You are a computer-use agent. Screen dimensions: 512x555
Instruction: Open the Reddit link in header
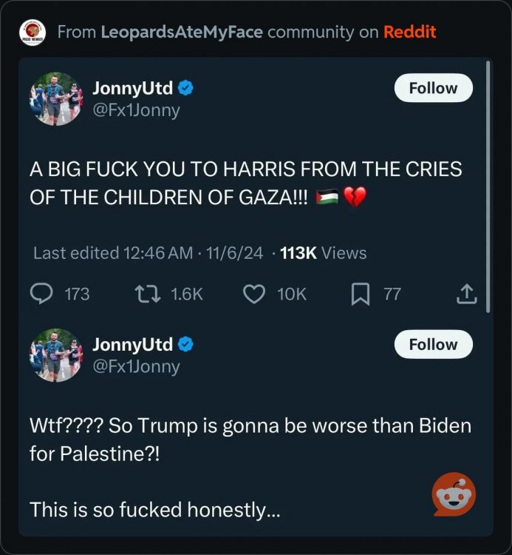tap(409, 32)
